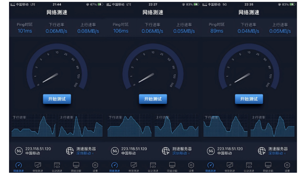Tap the 网络测速 title on the 22:27 screen
306x175 pixels.
(153, 13)
